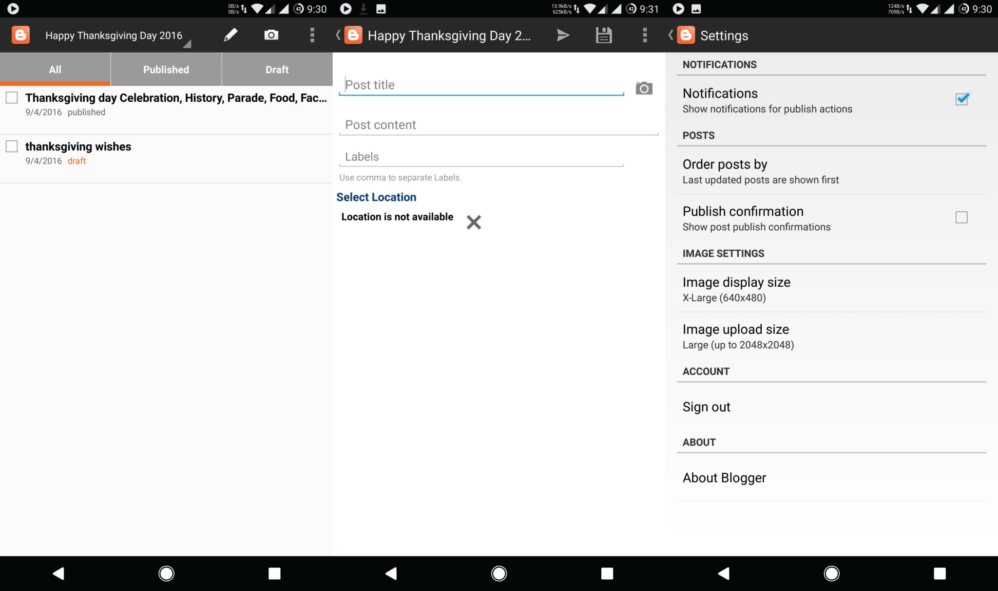Switch to the Published tab
Viewport: 998px width, 591px height.
point(166,69)
